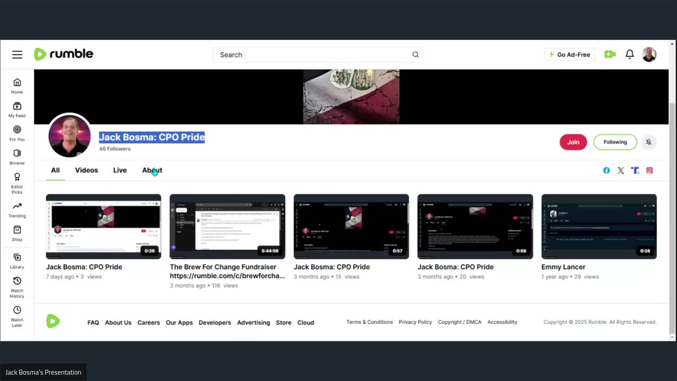This screenshot has height=381, width=677.
Task: Open the Our Apps footer link
Action: coord(179,322)
